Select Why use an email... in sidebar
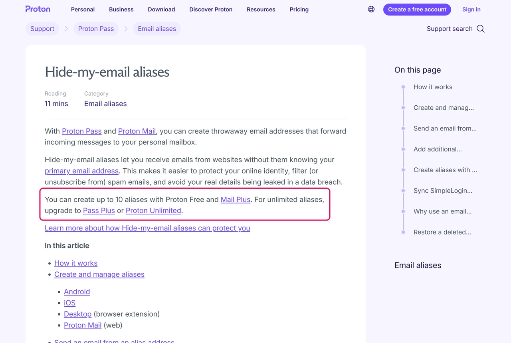 [x=442, y=211]
